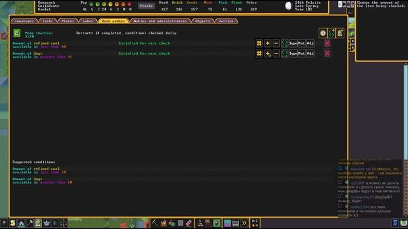Open Mat selector for logs condition
This screenshot has width=408, height=229.
(x=302, y=53)
